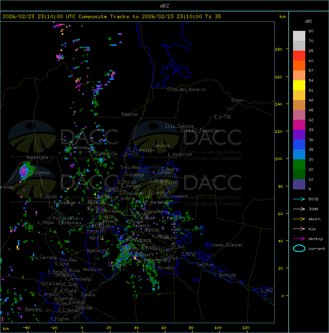Click the 'Tulumaya' label
Image resolution: width=329 pixels, height=333 pixels.
click(x=135, y=174)
